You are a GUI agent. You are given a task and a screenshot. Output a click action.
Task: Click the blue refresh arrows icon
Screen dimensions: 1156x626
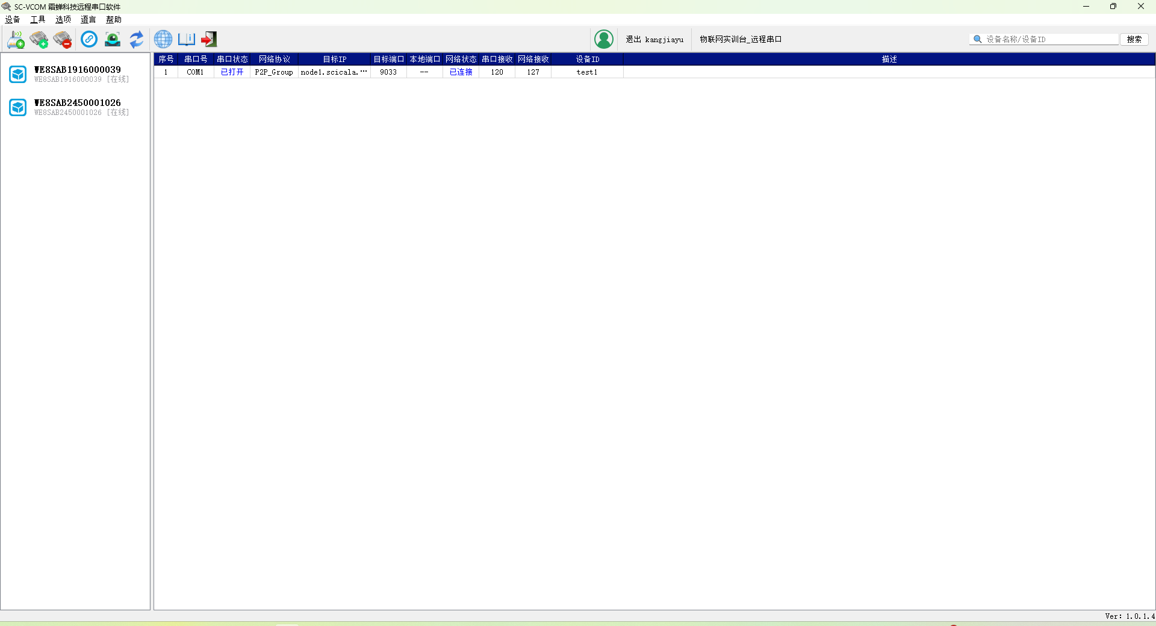pyautogui.click(x=137, y=40)
